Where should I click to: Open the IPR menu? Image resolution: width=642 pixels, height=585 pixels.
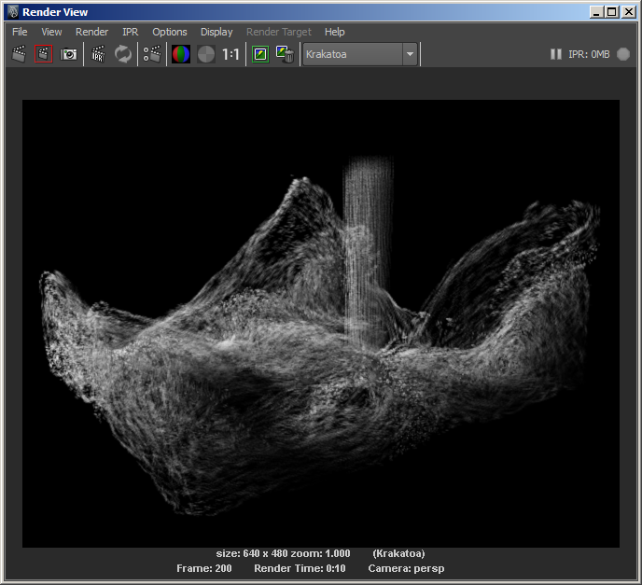pos(131,32)
